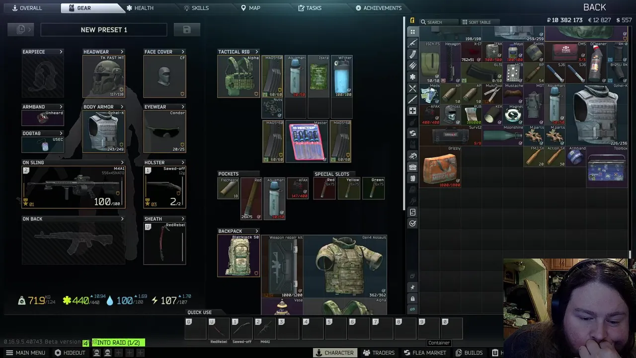This screenshot has width=636, height=358.
Task: Click the RedRebel in sheath
Action: [x=164, y=243]
